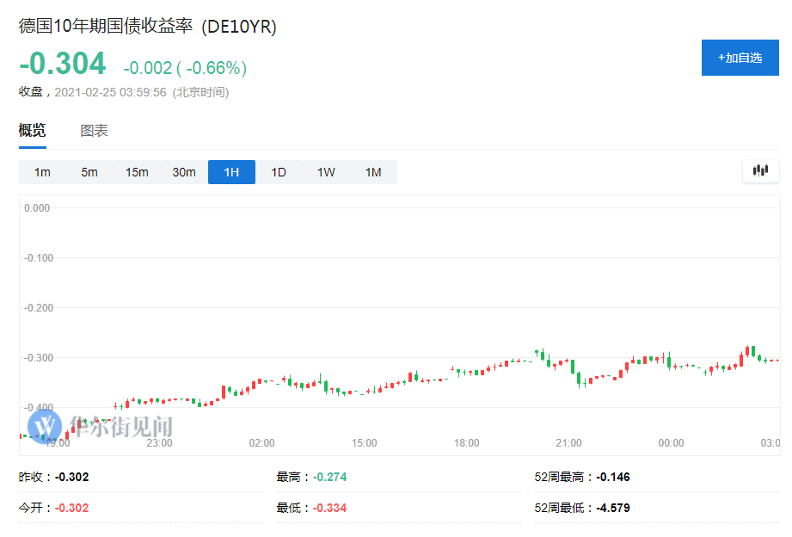Set chart interval to 1M
The height and width of the screenshot is (537, 792).
373,172
